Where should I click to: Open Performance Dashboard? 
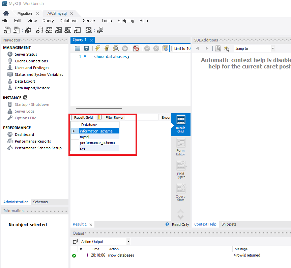point(24,135)
